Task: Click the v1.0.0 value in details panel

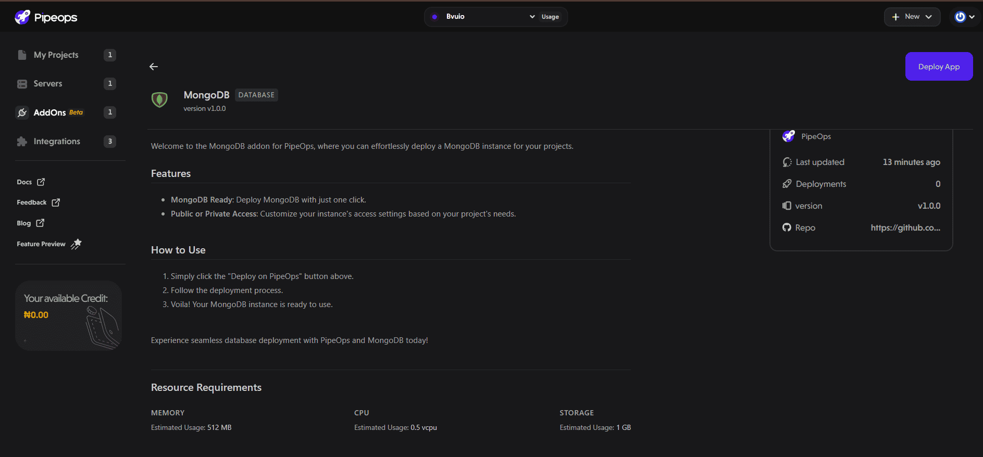Action: click(929, 206)
